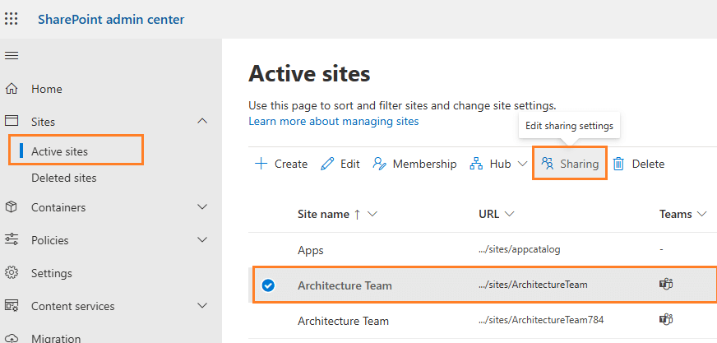Open Migration in left navigation

coord(56,338)
